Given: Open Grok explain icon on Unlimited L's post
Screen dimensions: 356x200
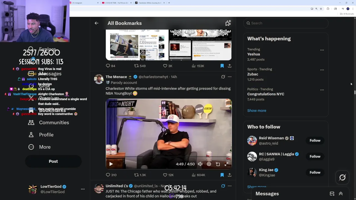Looking at the screenshot, I should (x=223, y=186).
